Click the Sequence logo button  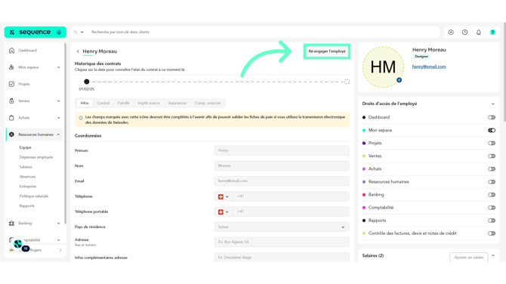pos(35,32)
